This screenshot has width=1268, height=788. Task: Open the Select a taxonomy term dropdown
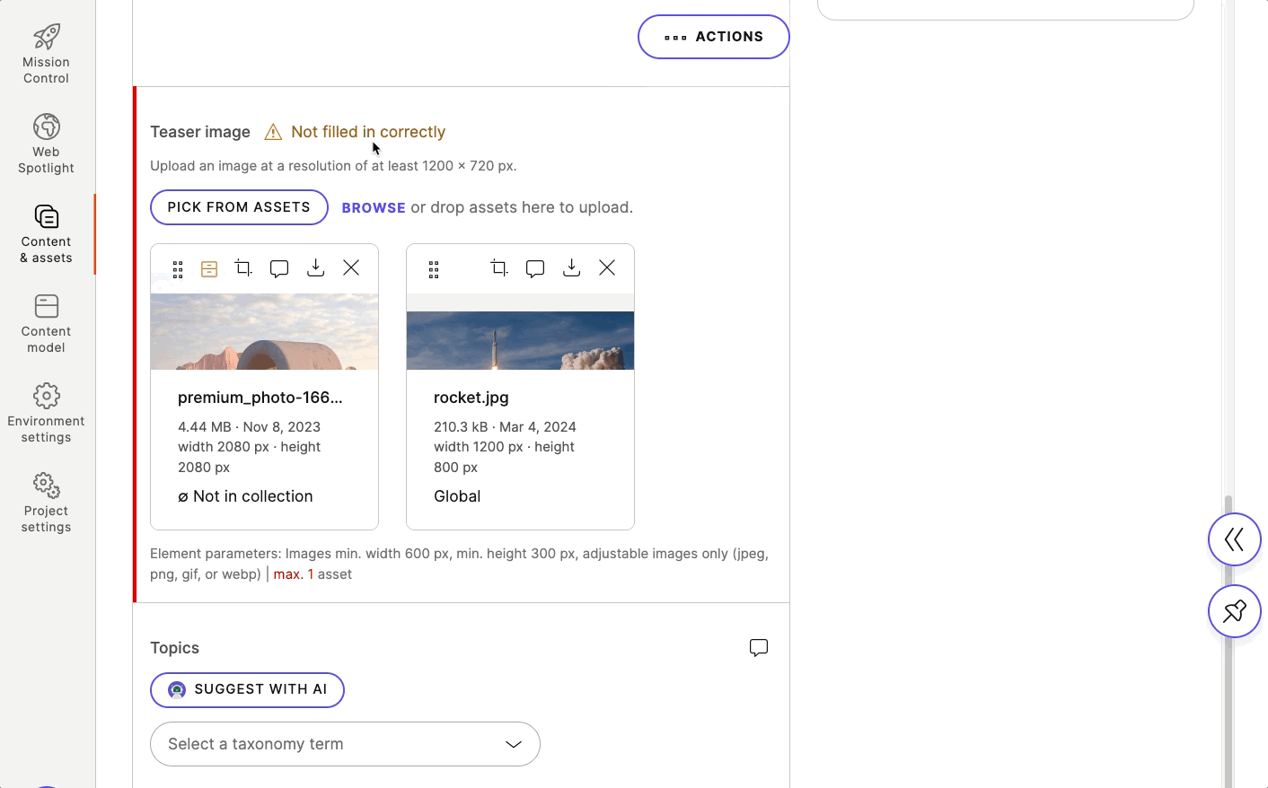point(345,744)
